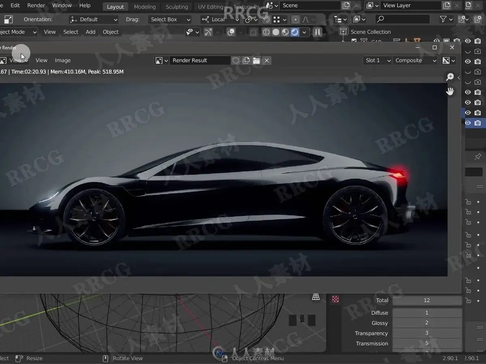This screenshot has height=364, width=486.
Task: Switch viewport to rendered shading
Action: [x=295, y=32]
